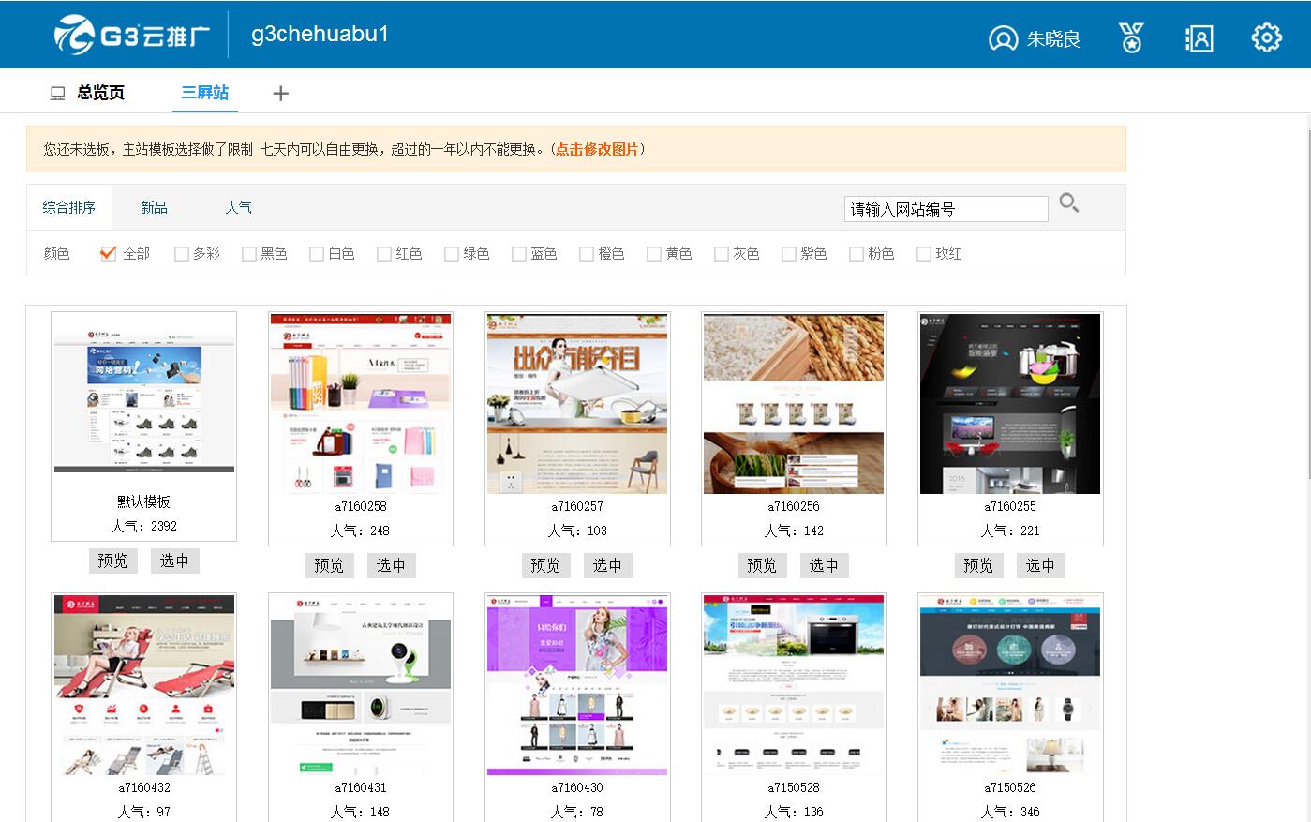Click the medal award icon

click(1131, 37)
